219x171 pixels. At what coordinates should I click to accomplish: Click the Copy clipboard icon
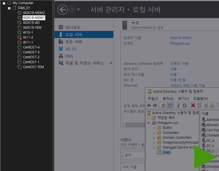[185, 105]
